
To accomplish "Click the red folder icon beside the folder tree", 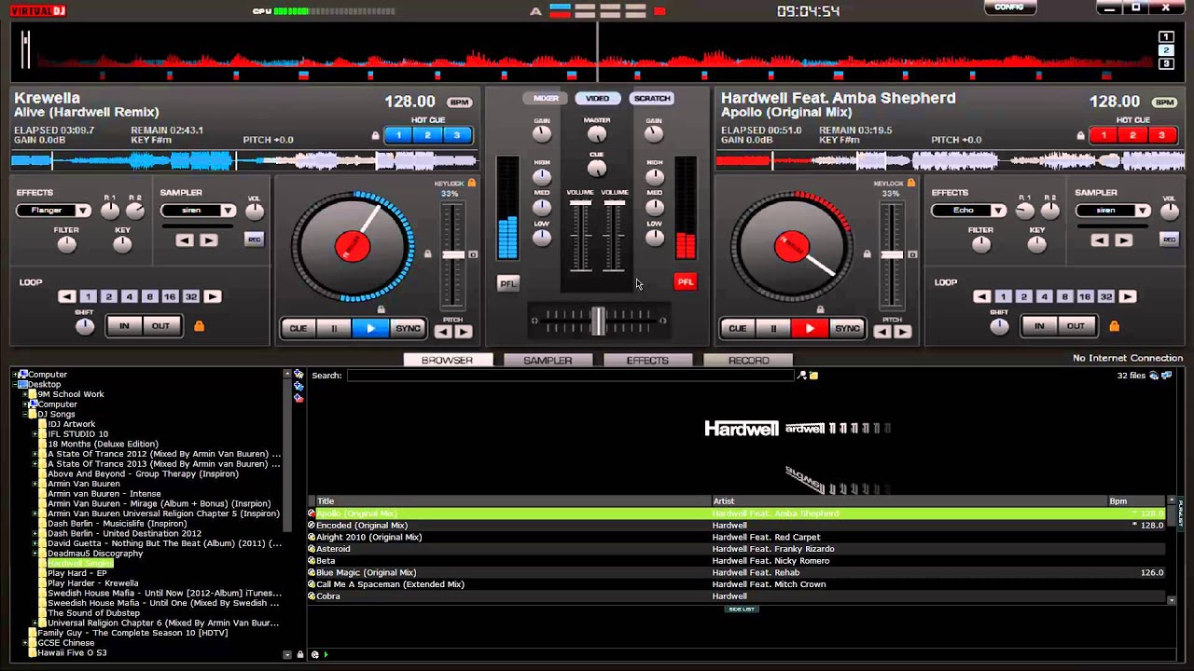I will pos(298,398).
